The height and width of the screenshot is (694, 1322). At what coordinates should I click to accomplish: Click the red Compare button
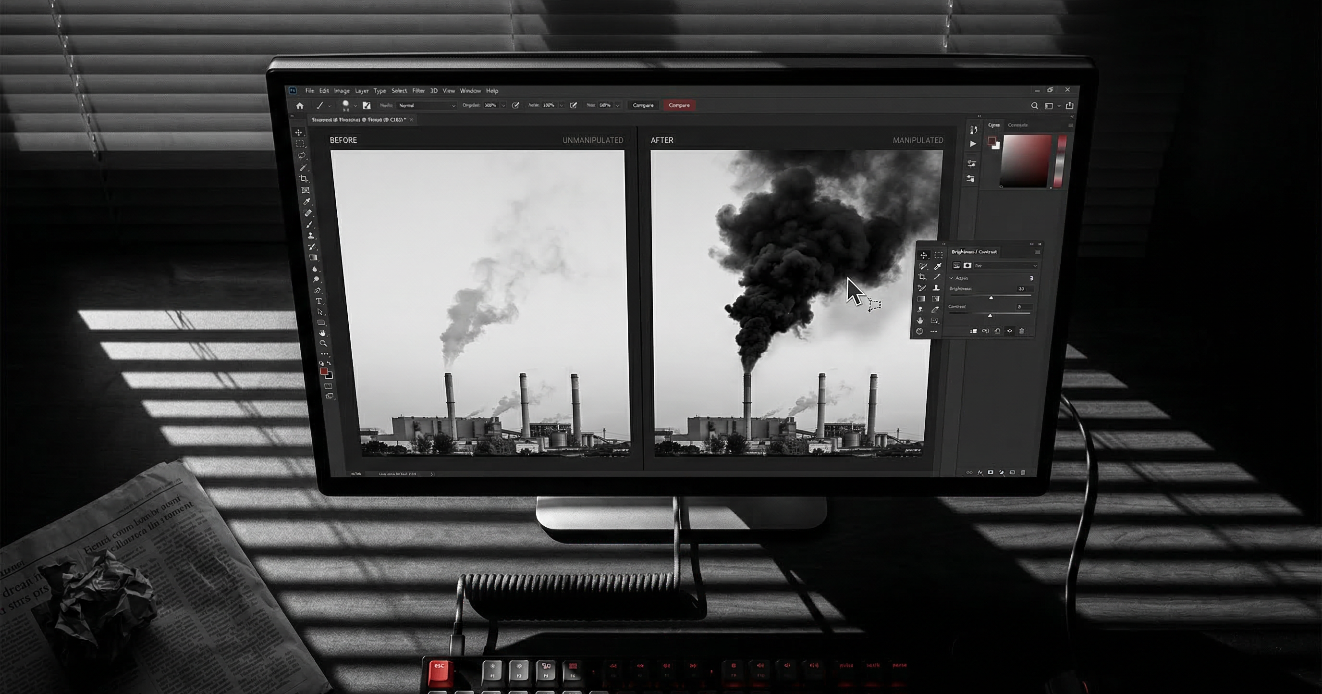[x=679, y=105]
